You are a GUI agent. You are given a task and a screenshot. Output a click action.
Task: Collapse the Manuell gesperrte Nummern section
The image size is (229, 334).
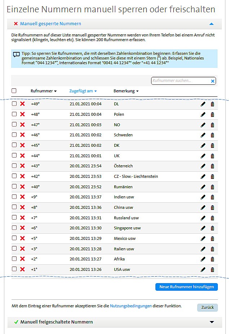coord(211,24)
